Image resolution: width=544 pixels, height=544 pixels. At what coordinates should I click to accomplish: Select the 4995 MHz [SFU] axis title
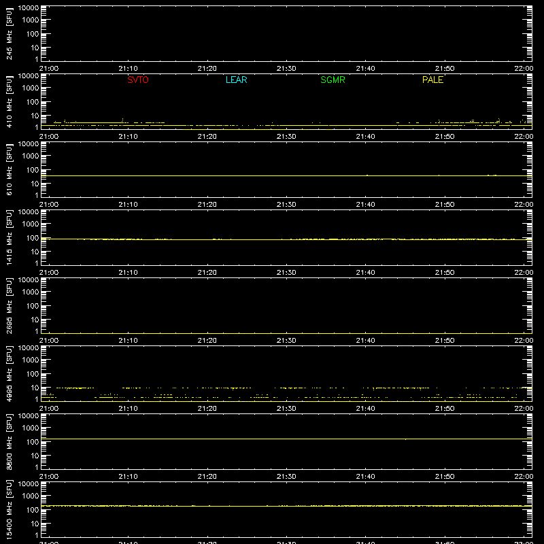pyautogui.click(x=9, y=373)
